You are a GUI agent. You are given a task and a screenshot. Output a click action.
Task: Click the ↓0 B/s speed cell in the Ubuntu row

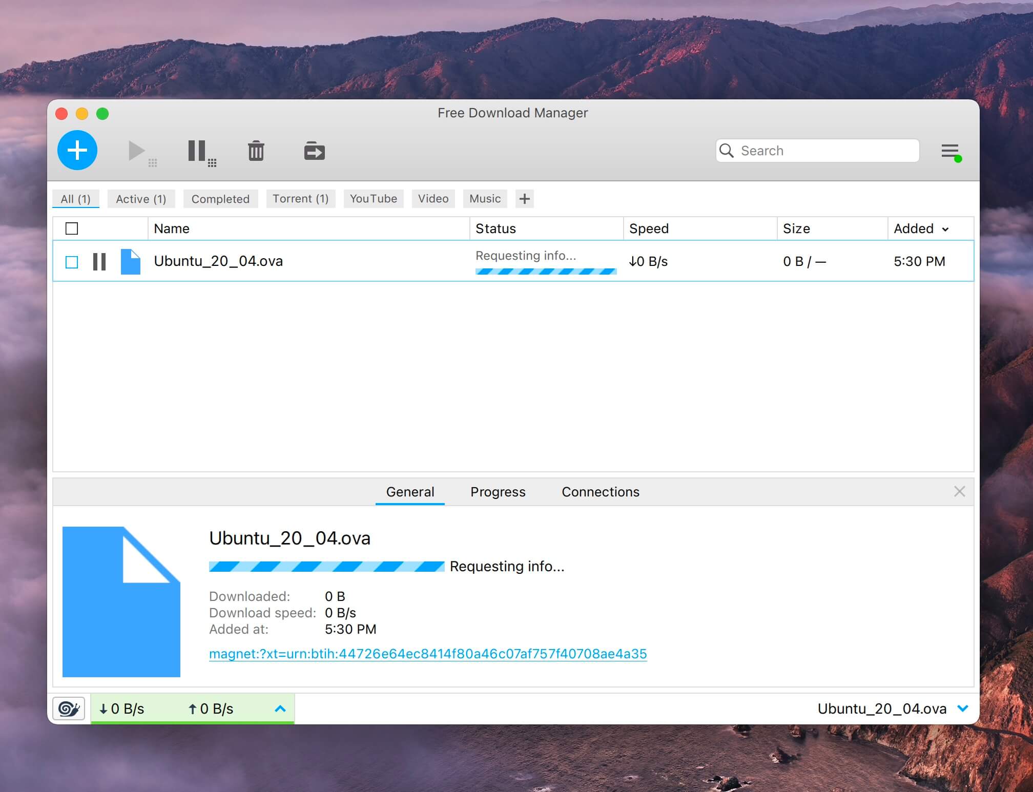click(648, 261)
